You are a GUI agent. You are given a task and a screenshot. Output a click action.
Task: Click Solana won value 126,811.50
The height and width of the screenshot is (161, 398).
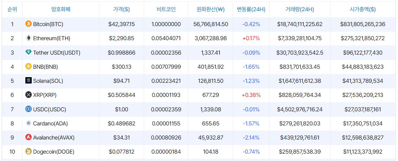211,81
